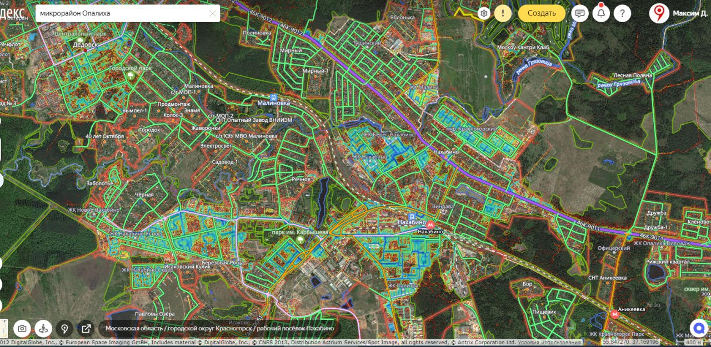Clear the search field with the X icon

coord(213,13)
